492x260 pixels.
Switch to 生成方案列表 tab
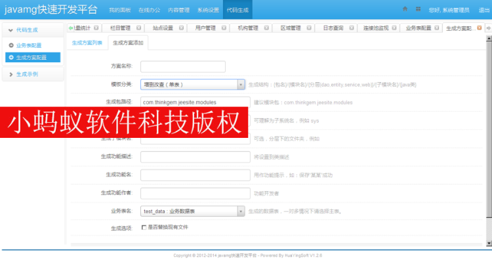tap(87, 43)
